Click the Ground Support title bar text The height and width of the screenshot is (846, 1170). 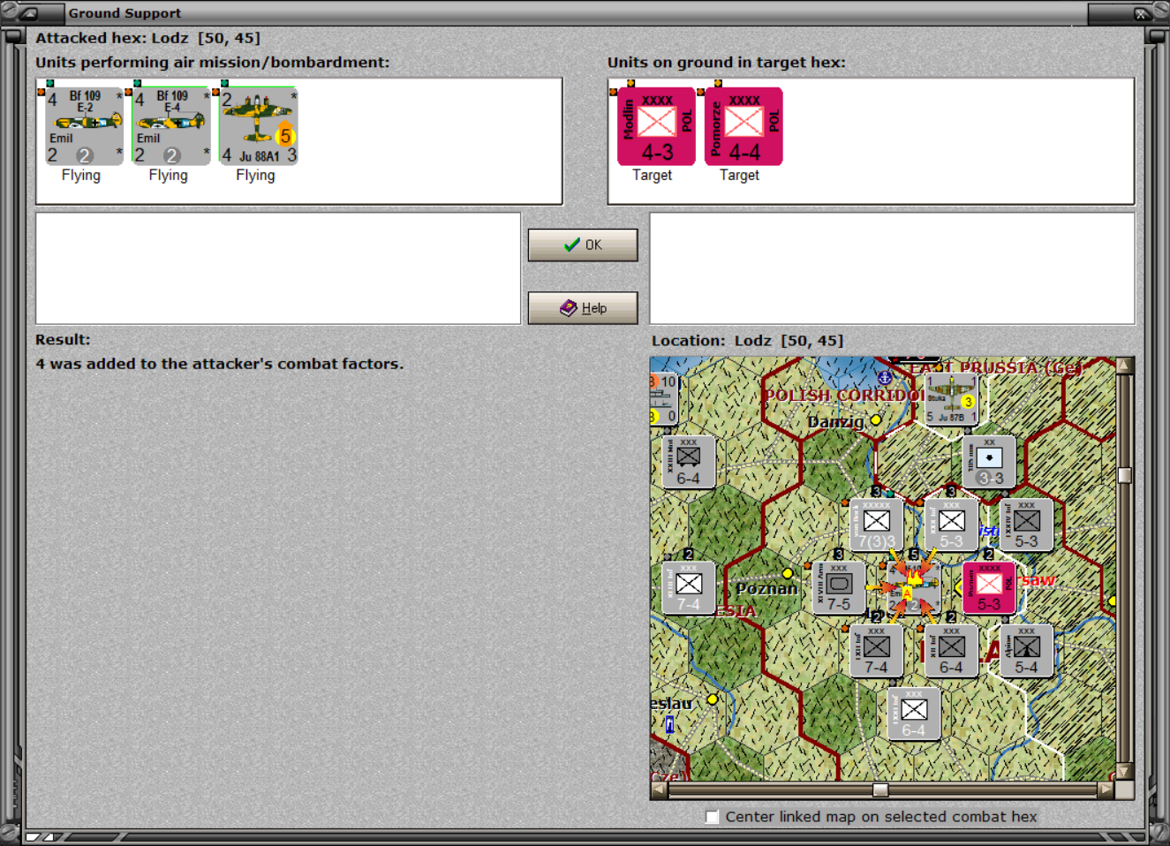(125, 13)
